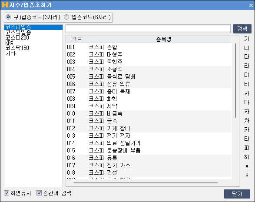This screenshot has width=255, height=202.
Task: Filter by initial 나
Action: 247,48
